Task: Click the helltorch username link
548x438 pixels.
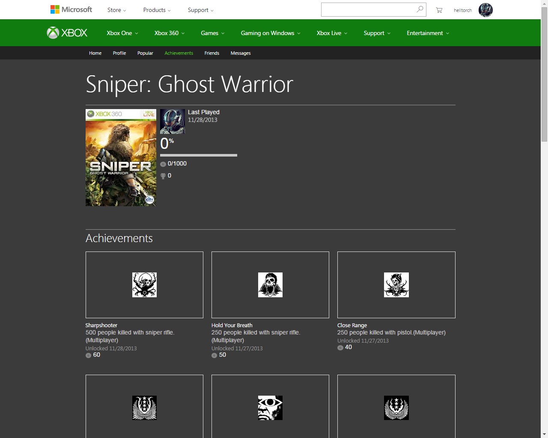Action: [x=463, y=10]
